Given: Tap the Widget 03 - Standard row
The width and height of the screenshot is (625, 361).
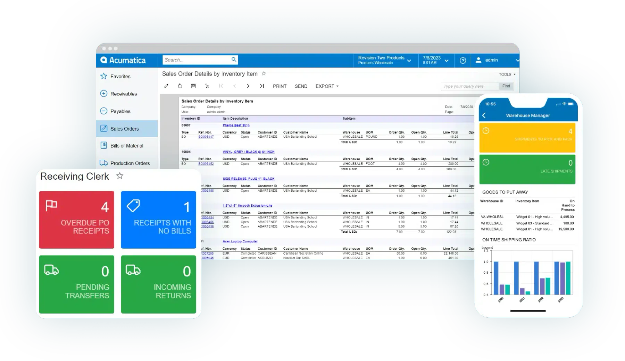Looking at the screenshot, I should point(527,223).
